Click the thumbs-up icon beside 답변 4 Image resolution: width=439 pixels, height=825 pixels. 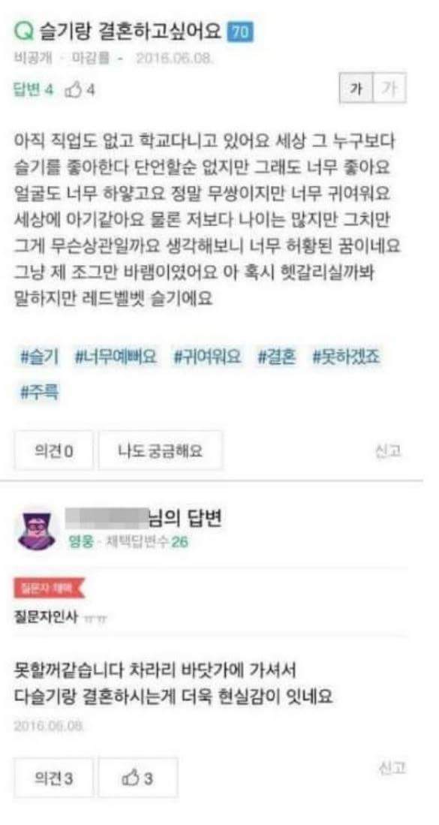click(x=74, y=90)
